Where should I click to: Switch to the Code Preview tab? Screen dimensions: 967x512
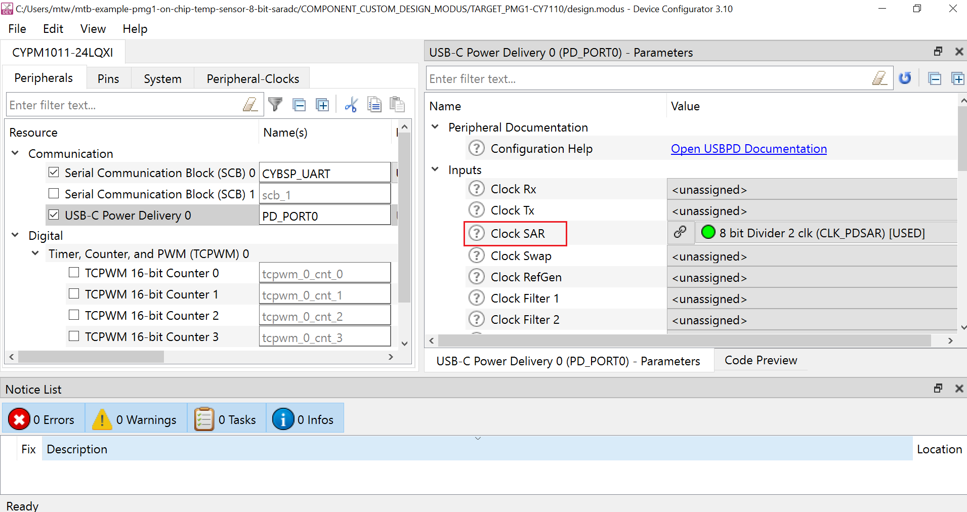tap(761, 360)
